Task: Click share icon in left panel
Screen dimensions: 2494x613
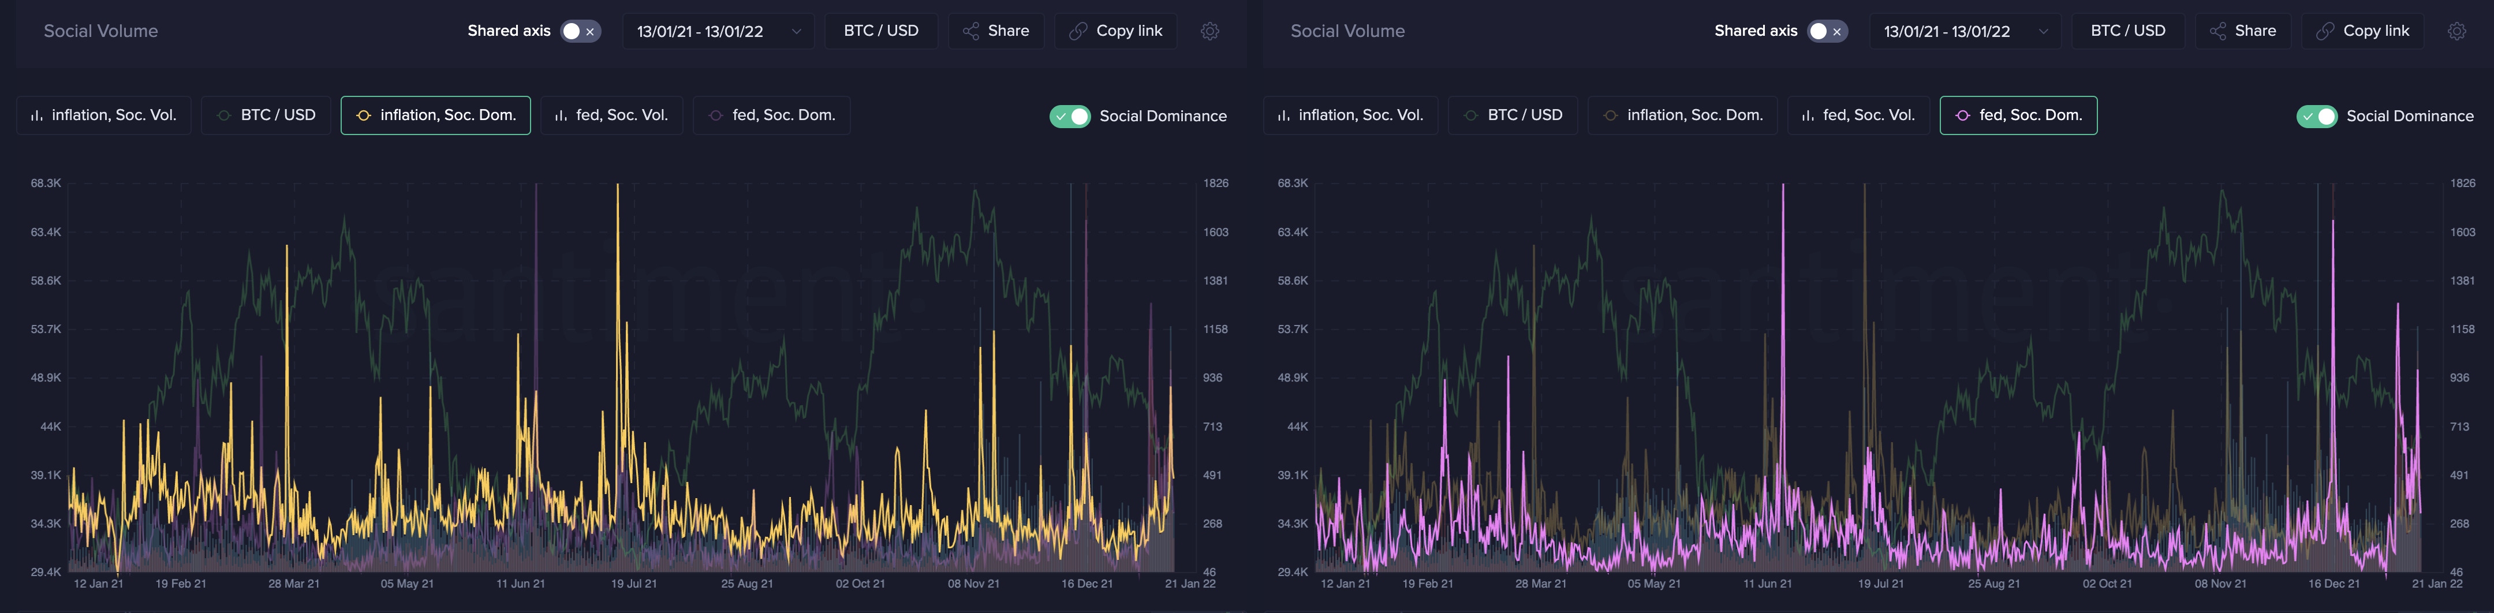Action: pyautogui.click(x=971, y=31)
